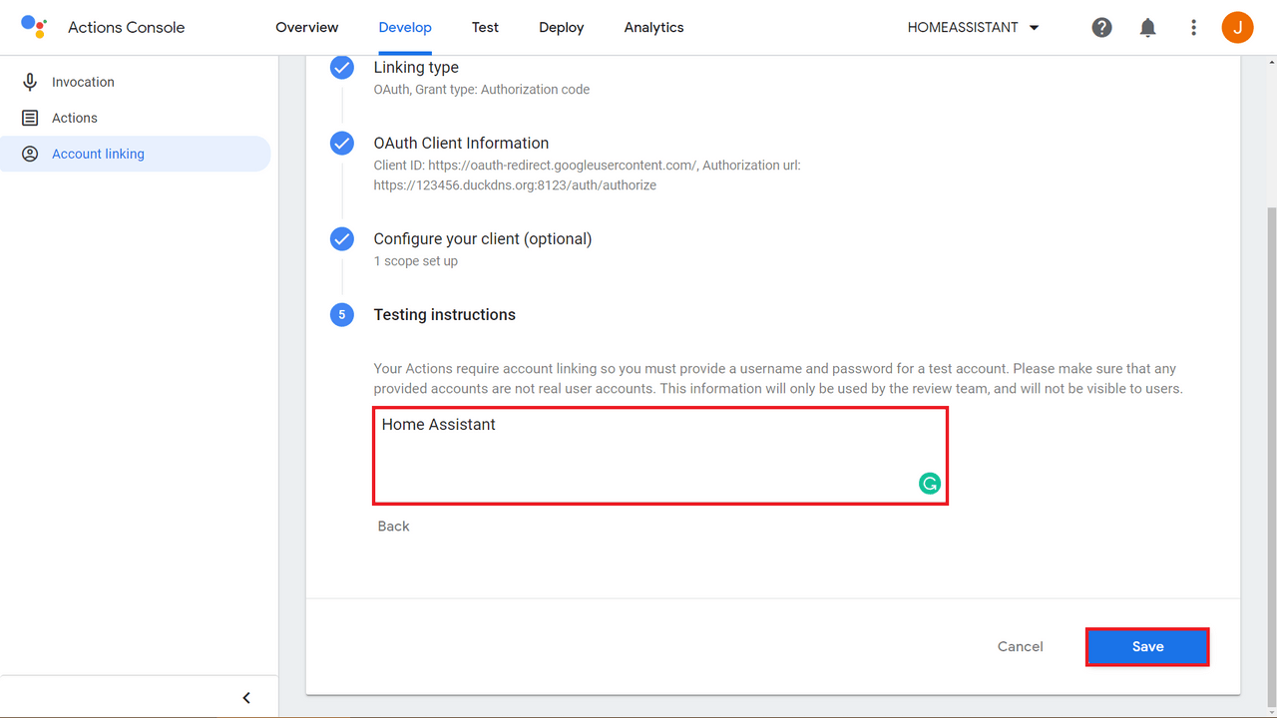Expand the OAuth Client Information section

click(461, 144)
